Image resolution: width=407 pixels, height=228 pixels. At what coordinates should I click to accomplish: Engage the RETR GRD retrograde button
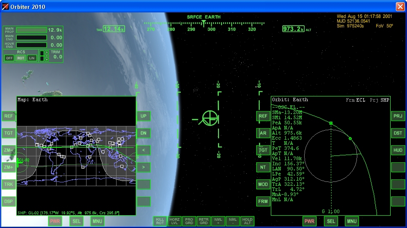click(x=203, y=221)
